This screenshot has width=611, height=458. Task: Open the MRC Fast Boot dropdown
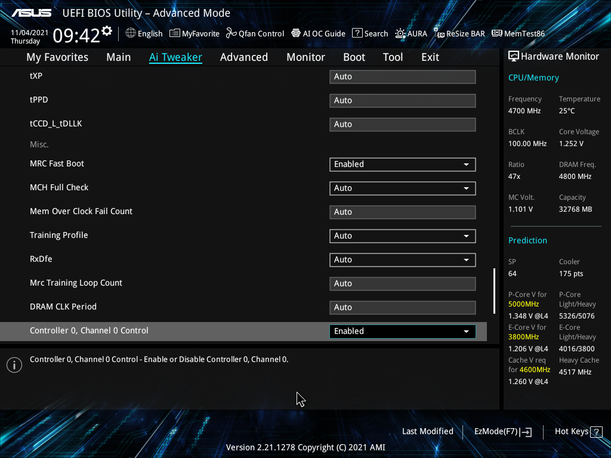(403, 165)
